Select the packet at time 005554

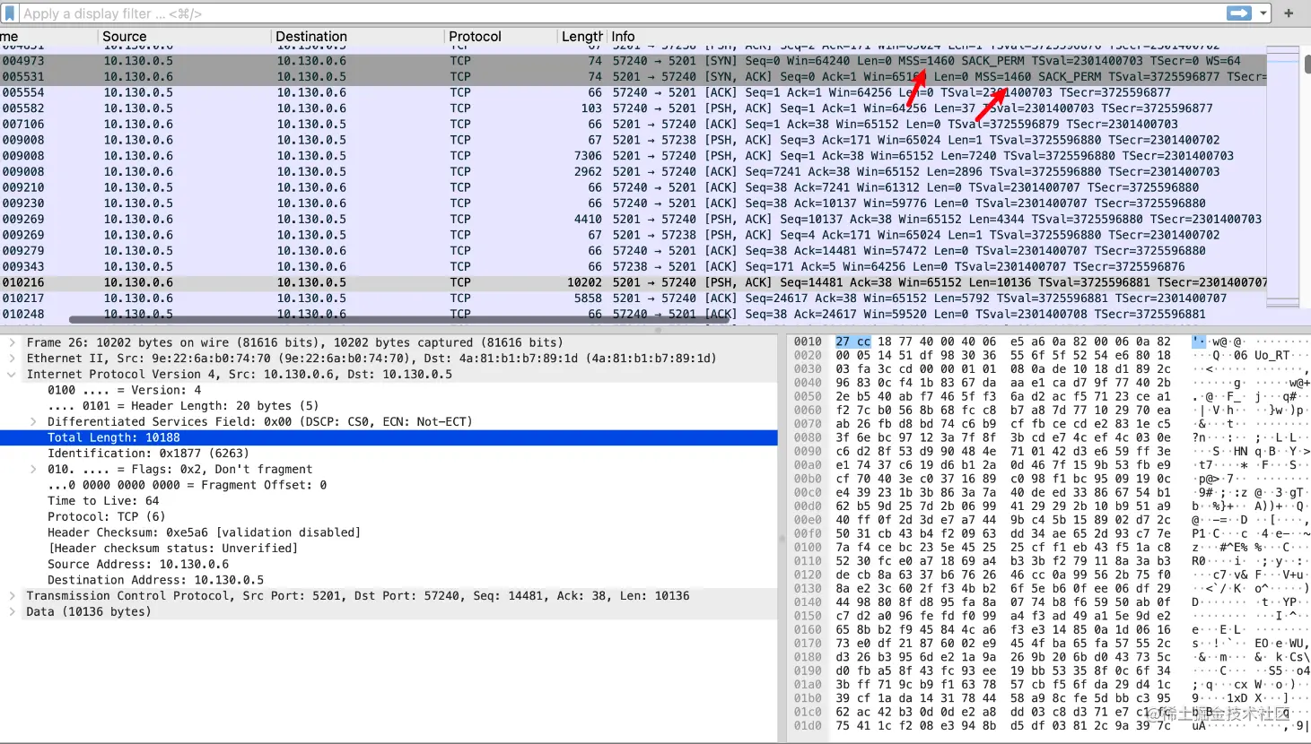[x=633, y=92]
